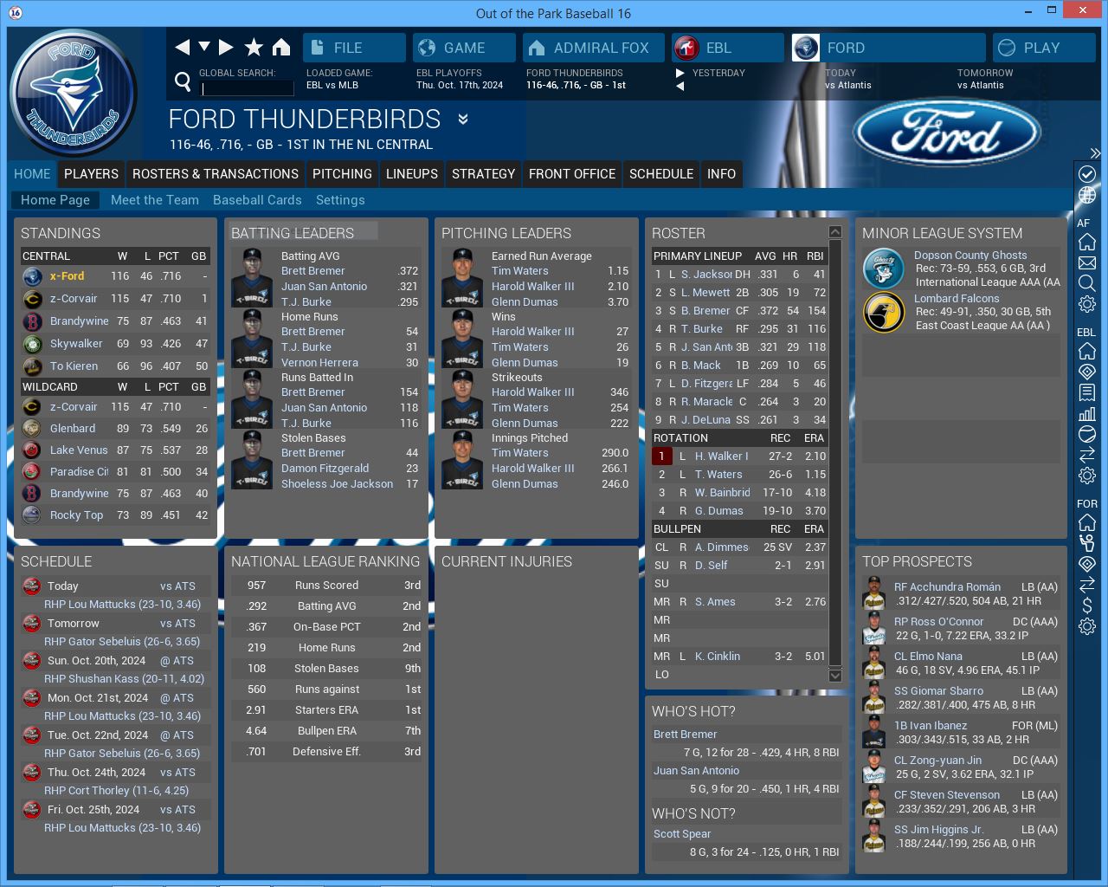
Task: Click the checkmark circle icon in the sidebar
Action: [1087, 173]
